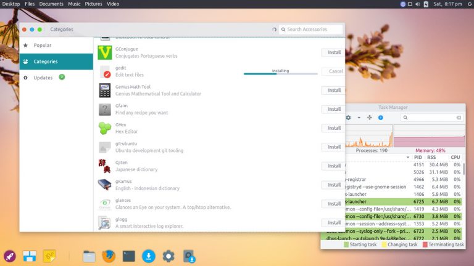This screenshot has height=266, width=474.
Task: Click the gedit installing progress bar
Action: pyautogui.click(x=281, y=74)
